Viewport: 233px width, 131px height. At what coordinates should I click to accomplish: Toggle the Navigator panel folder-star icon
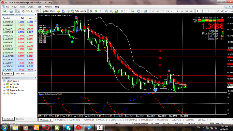28,11
